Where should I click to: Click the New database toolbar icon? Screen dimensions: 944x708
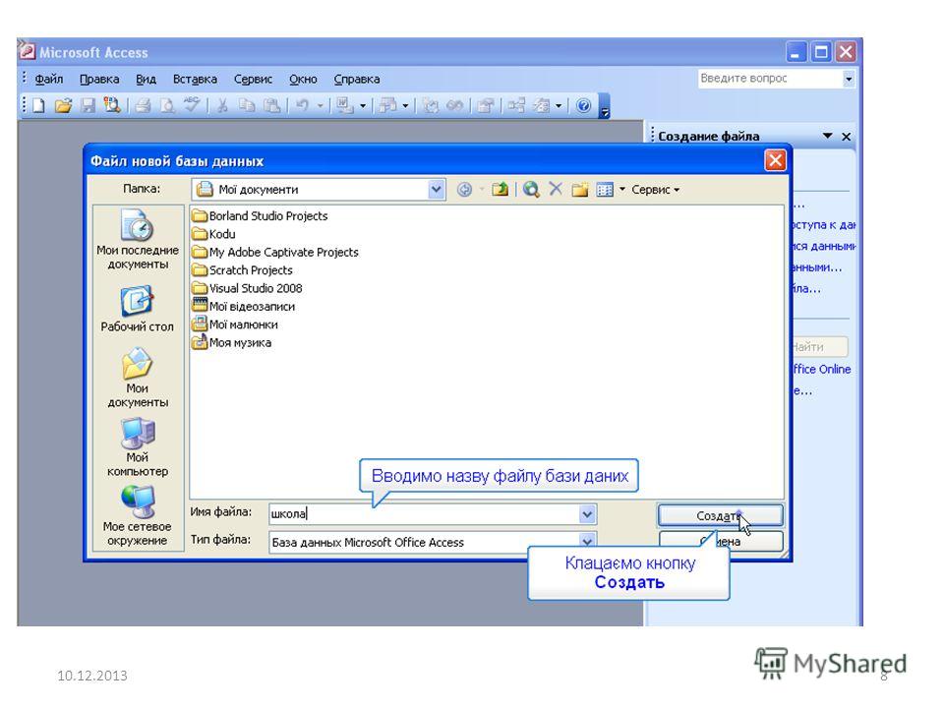39,106
